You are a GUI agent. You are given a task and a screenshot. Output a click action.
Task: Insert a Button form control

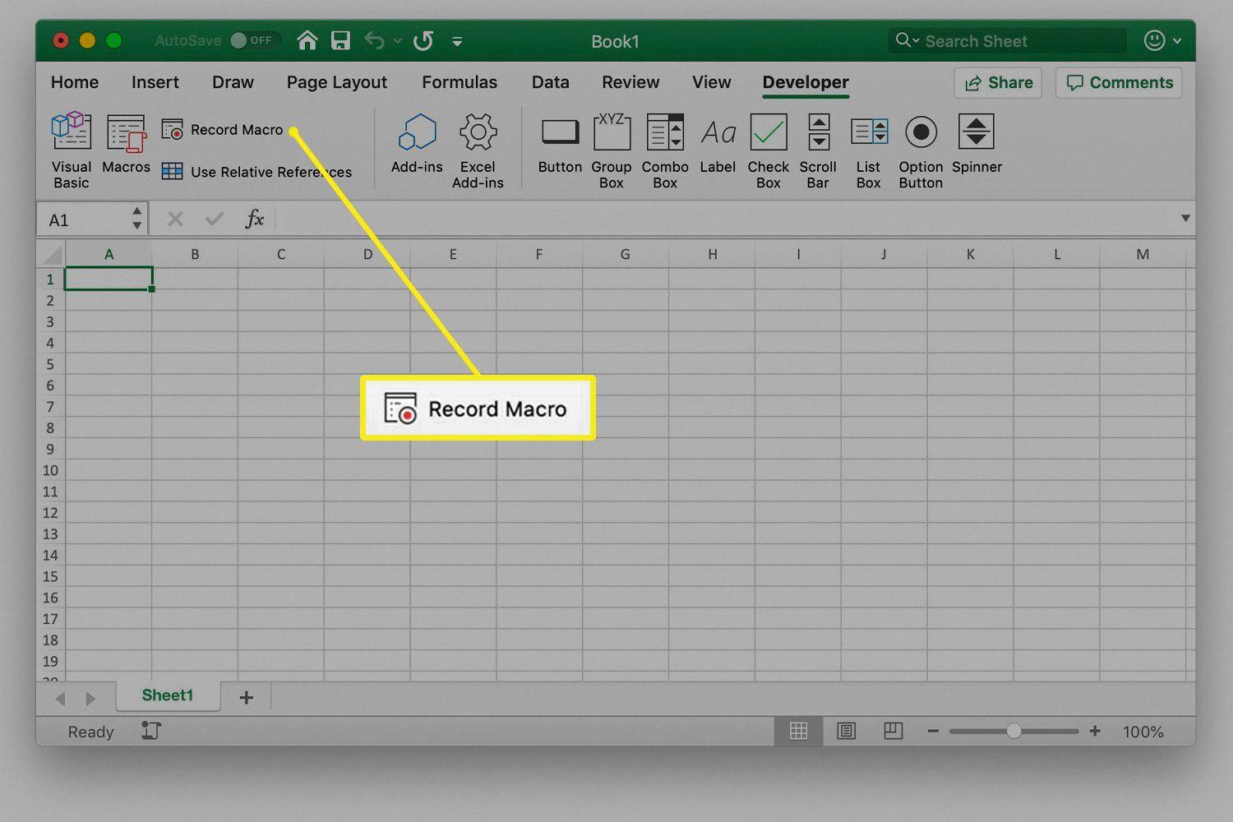560,144
